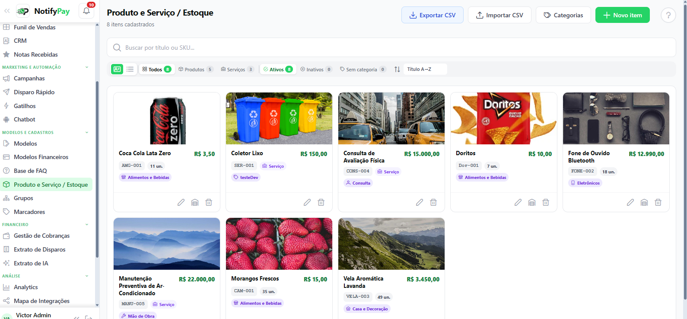Delete Doritos with trash icon
This screenshot has height=319, width=687.
[546, 202]
